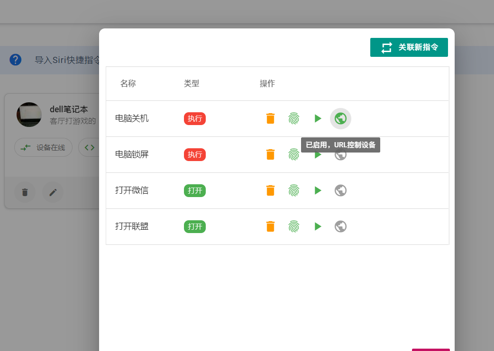Image resolution: width=494 pixels, height=351 pixels.
Task: Delete the 打开微信 command
Action: coord(270,190)
